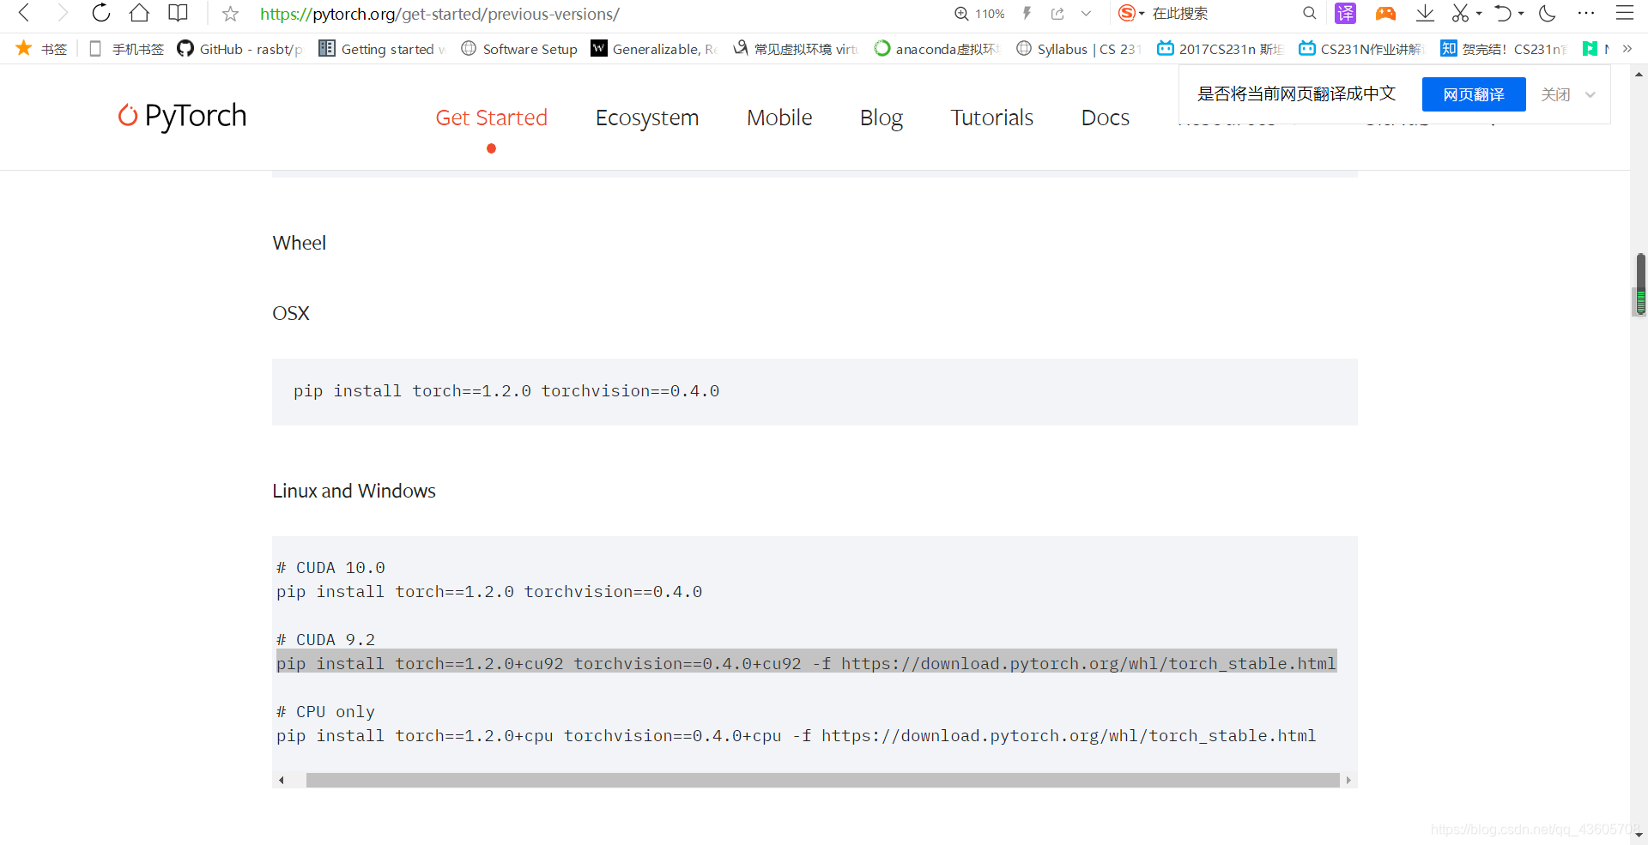Open the 常见虚拟环境 bookmark
The width and height of the screenshot is (1648, 845).
pos(796,49)
